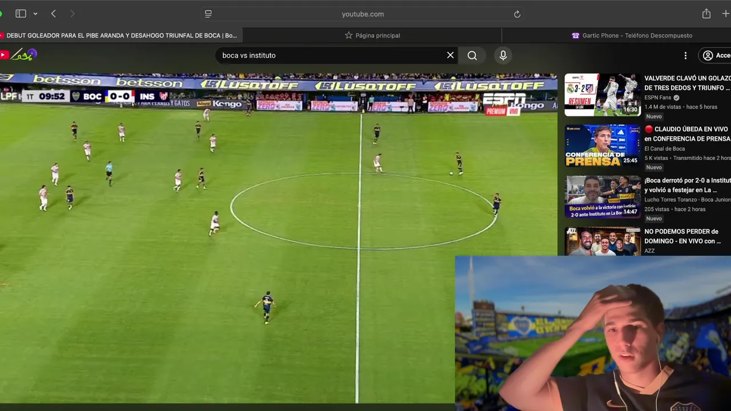Click the reader icon in the address bar

[x=208, y=14]
